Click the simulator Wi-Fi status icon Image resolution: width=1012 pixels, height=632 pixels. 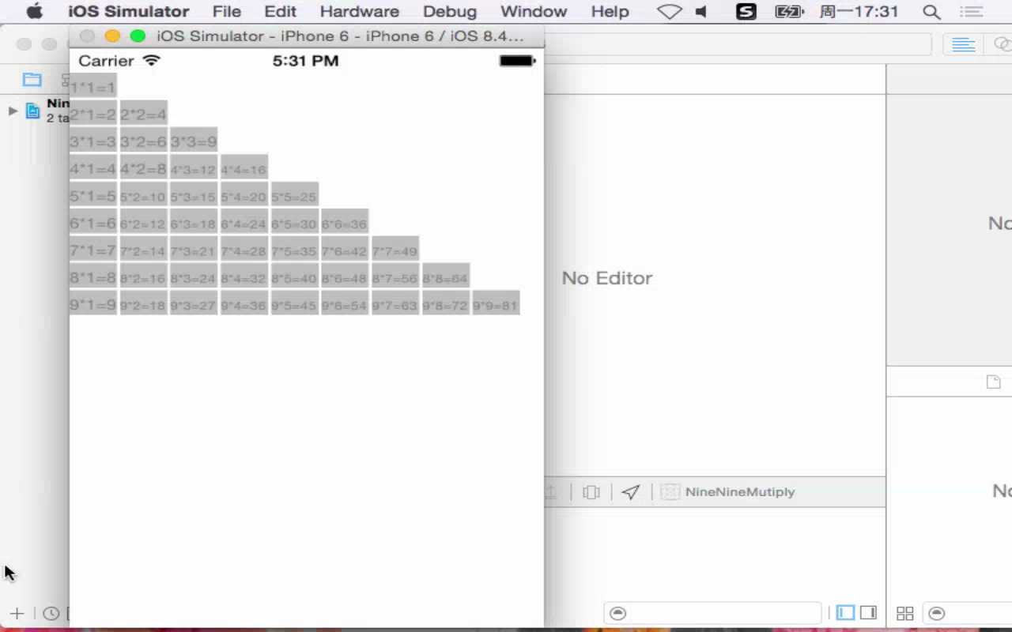[x=152, y=61]
